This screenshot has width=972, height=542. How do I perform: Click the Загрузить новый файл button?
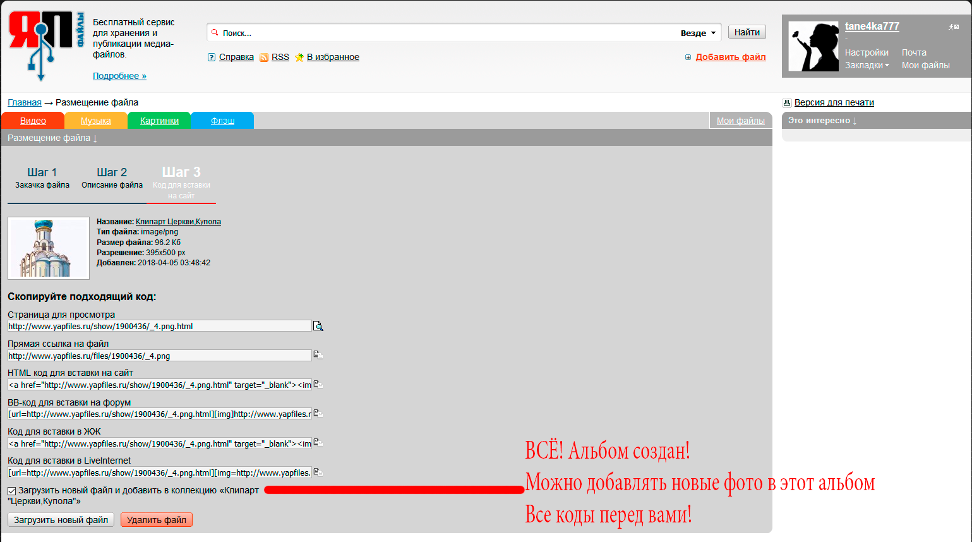click(61, 520)
